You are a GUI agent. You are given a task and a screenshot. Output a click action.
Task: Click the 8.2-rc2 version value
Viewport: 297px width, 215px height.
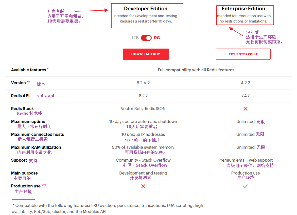pos(143,83)
